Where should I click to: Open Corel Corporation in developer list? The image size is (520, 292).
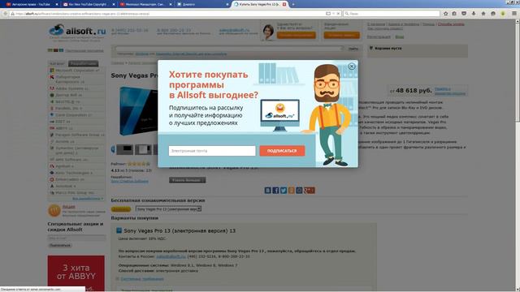(71, 115)
